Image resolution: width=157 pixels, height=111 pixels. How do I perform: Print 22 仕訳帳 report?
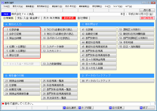pos(22,85)
